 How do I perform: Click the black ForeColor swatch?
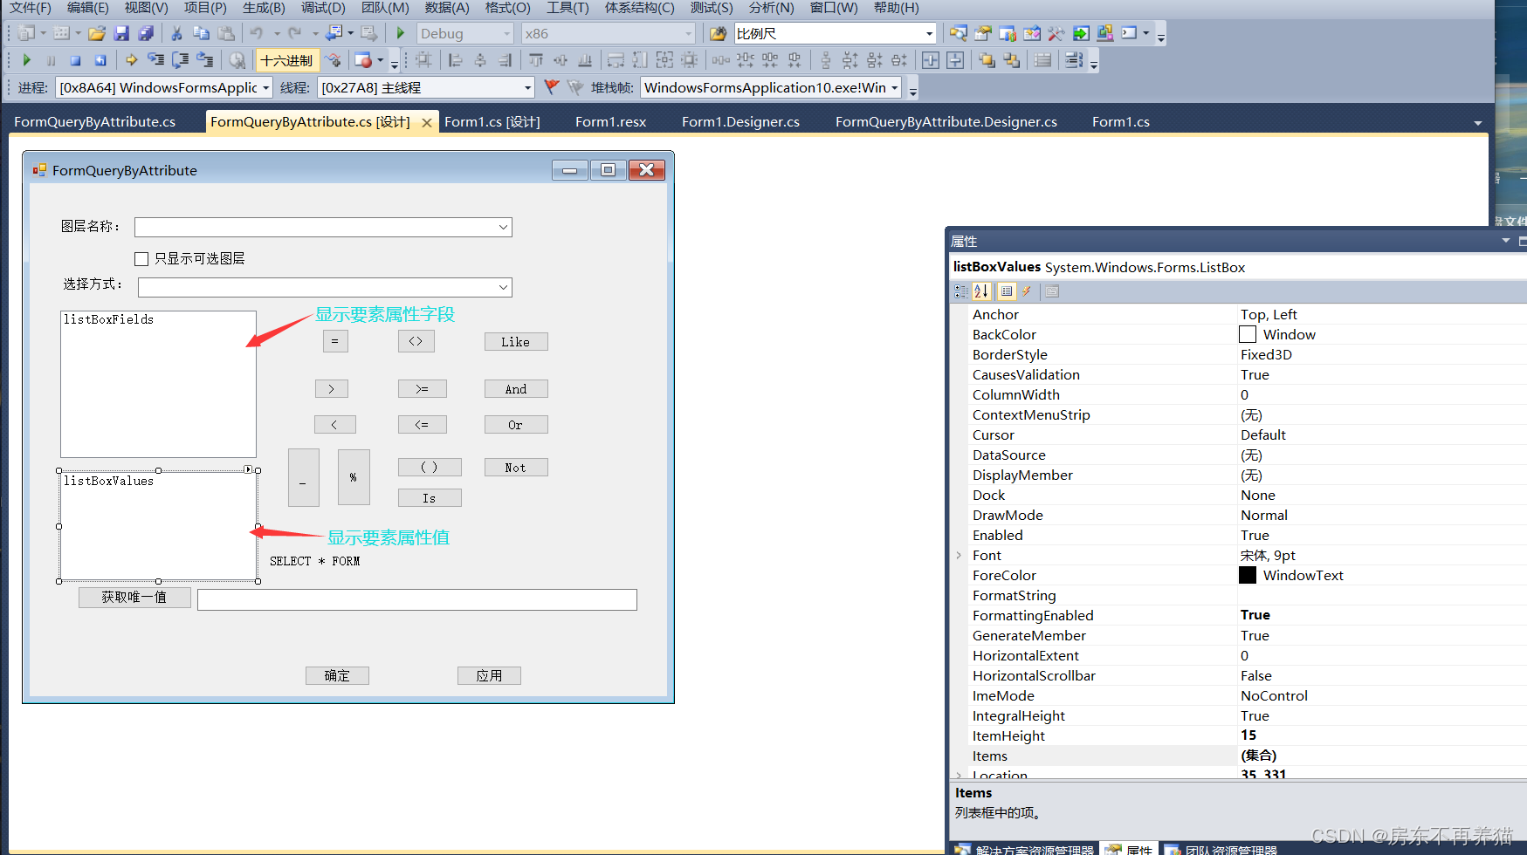pyautogui.click(x=1248, y=576)
